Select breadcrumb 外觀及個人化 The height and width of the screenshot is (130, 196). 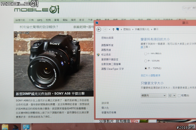pos(142,29)
